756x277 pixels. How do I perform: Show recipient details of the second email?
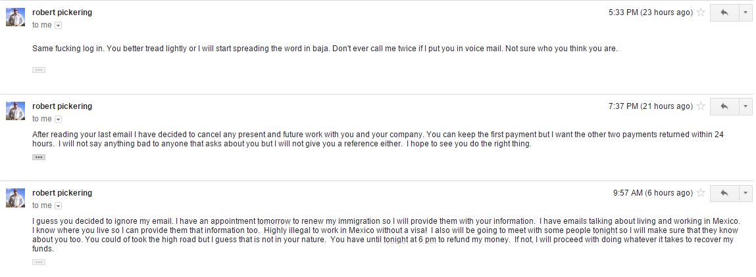[x=58, y=119]
